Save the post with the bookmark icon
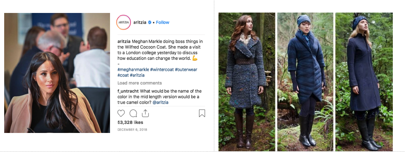 202,113
